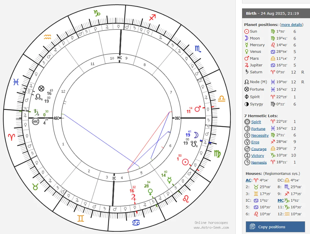
Task: Click the blue Scorpio sign on the wheel rim
Action: pyautogui.click(x=198, y=49)
